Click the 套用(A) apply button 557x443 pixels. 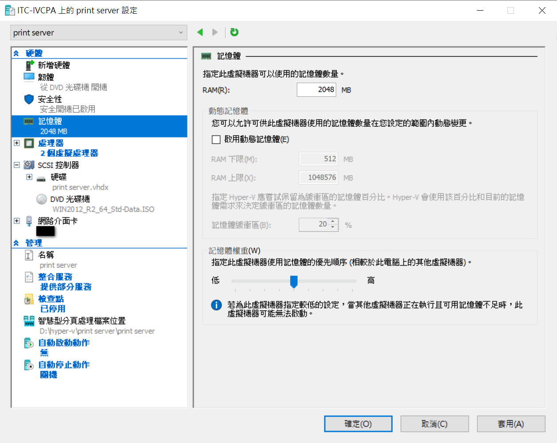[x=510, y=424]
